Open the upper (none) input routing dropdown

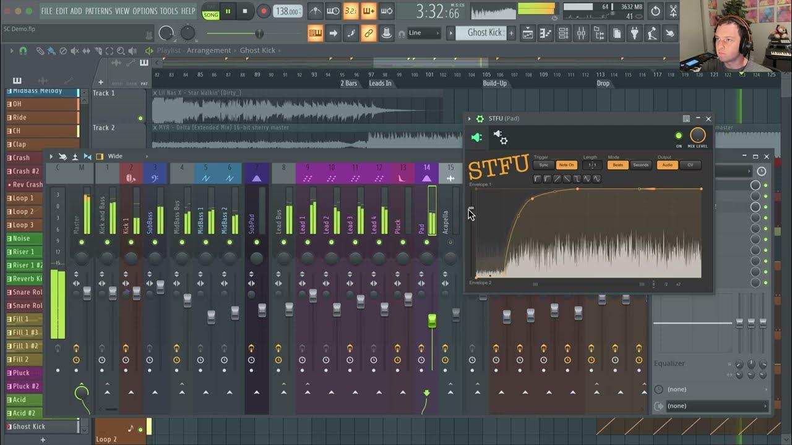point(717,389)
